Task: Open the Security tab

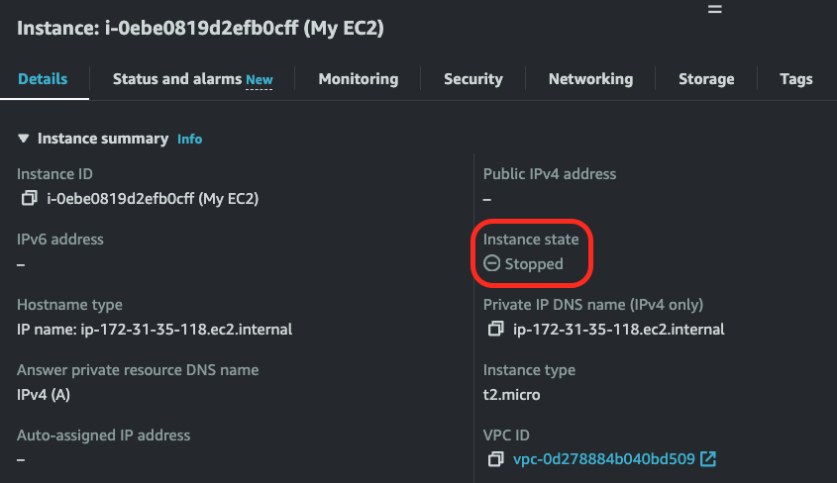Action: [x=473, y=79]
